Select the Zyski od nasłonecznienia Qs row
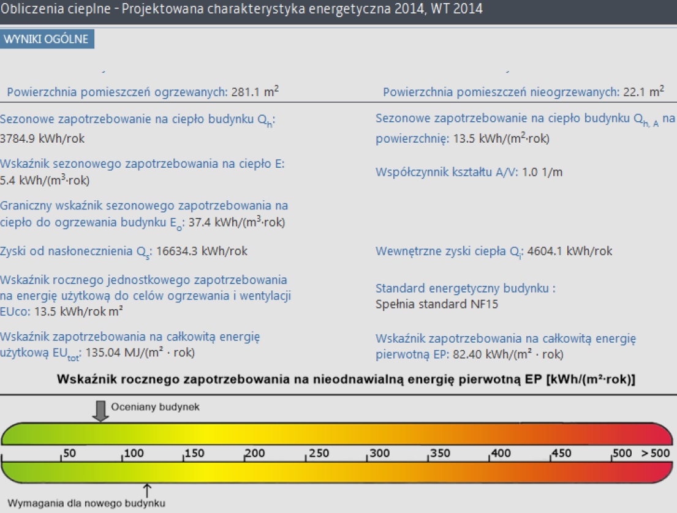Viewport: 677px width, 513px height. (x=124, y=251)
